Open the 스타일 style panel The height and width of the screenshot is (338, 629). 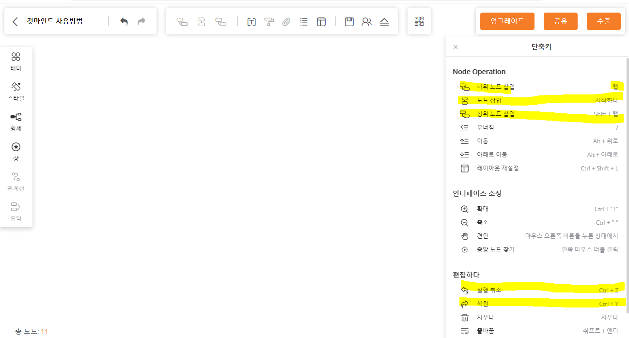[16, 92]
